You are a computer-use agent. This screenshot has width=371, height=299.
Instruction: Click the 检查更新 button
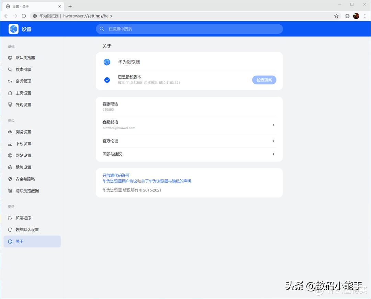[264, 80]
